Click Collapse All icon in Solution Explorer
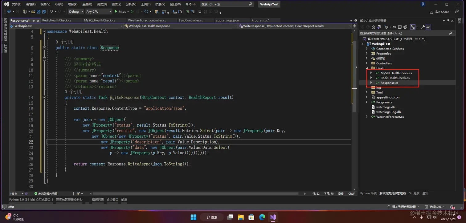Image resolution: width=466 pixels, height=223 pixels. tap(400, 27)
